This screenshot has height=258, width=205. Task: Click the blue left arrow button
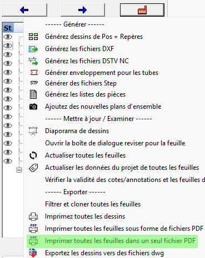pyautogui.click(x=24, y=10)
